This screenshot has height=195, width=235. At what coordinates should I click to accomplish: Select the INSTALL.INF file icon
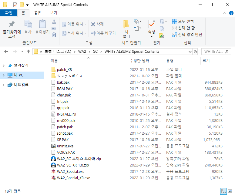pos(53,114)
